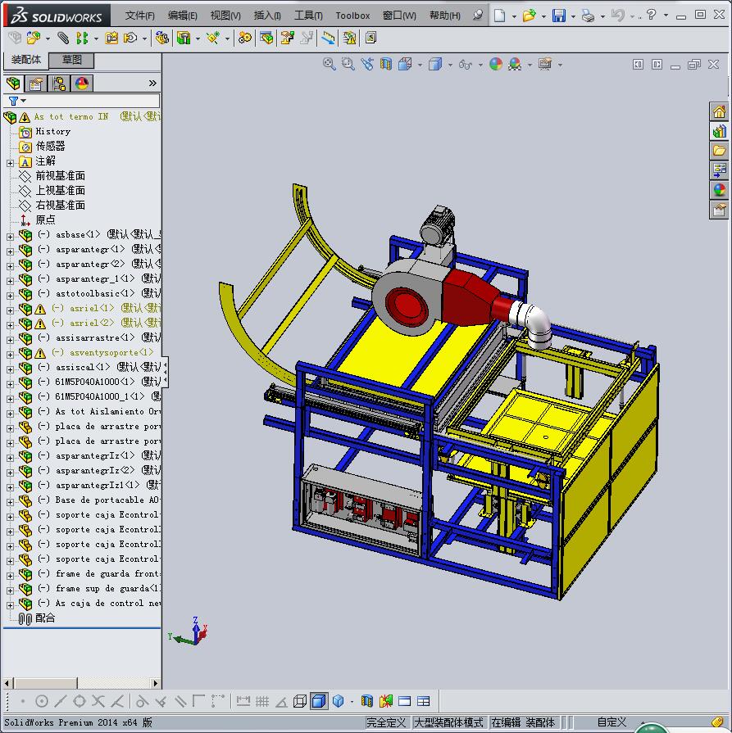Toggle the pushpin next to the Help menu

[477, 16]
